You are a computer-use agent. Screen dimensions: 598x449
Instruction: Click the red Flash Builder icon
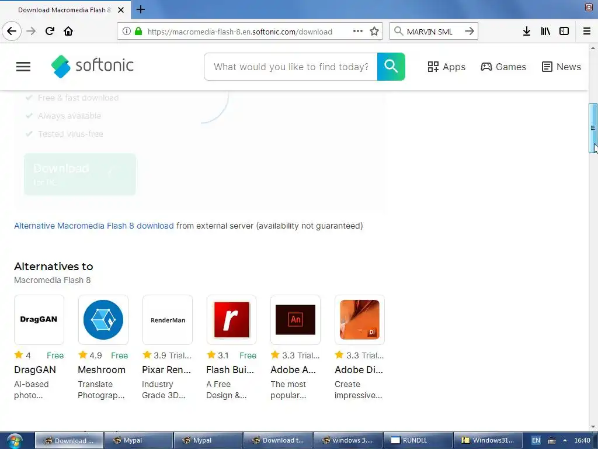[231, 320]
